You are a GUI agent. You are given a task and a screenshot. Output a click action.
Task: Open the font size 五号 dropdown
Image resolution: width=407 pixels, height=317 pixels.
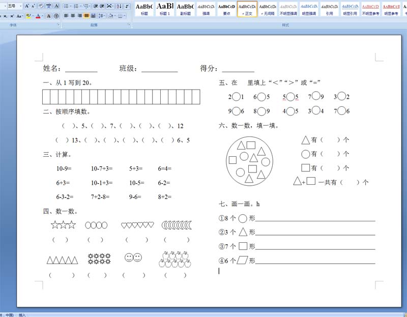coord(20,6)
